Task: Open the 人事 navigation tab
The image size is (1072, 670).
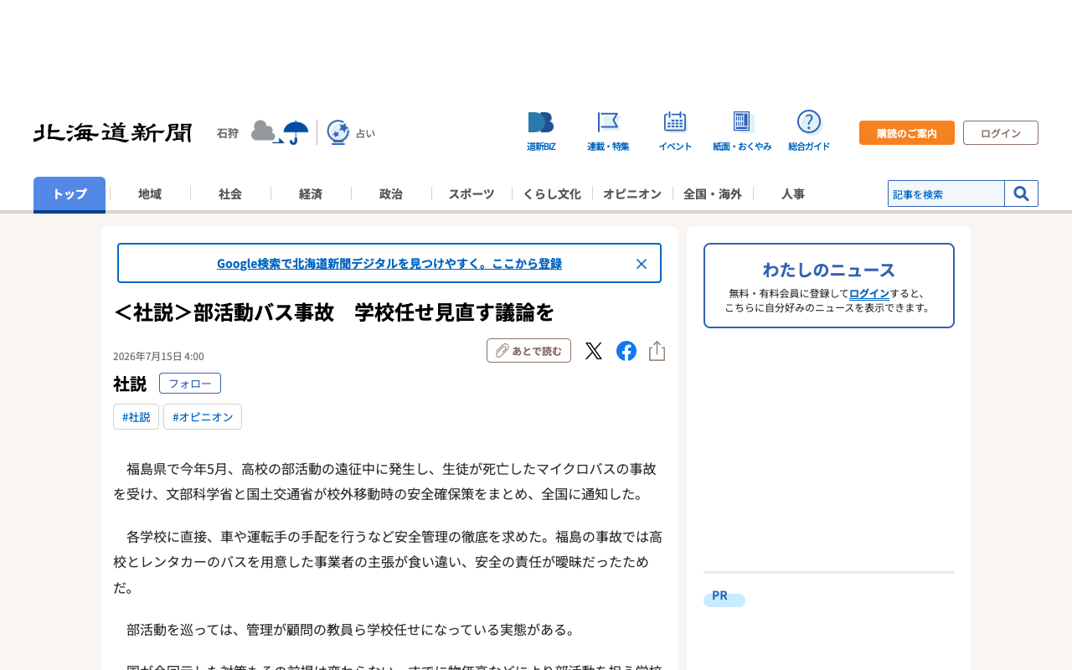Action: point(793,193)
